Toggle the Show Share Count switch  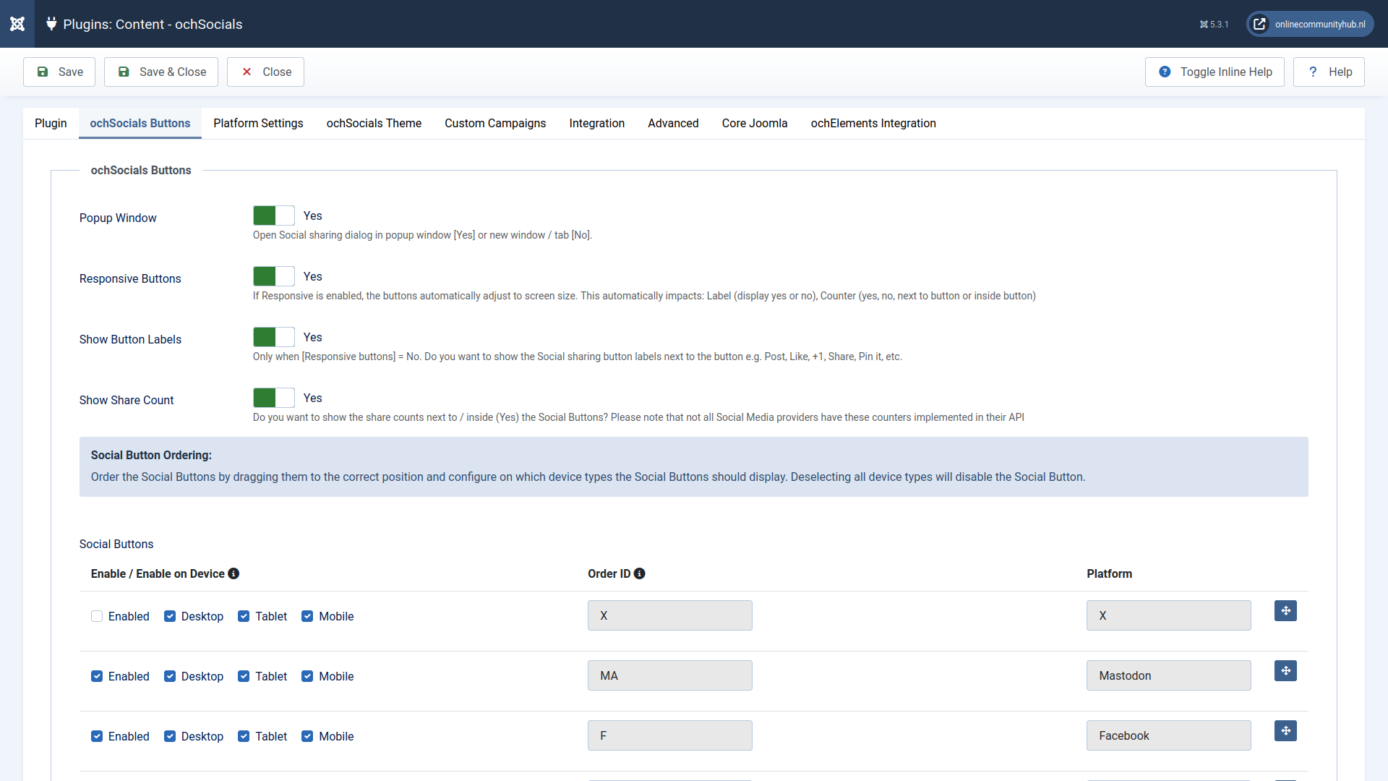pos(274,398)
